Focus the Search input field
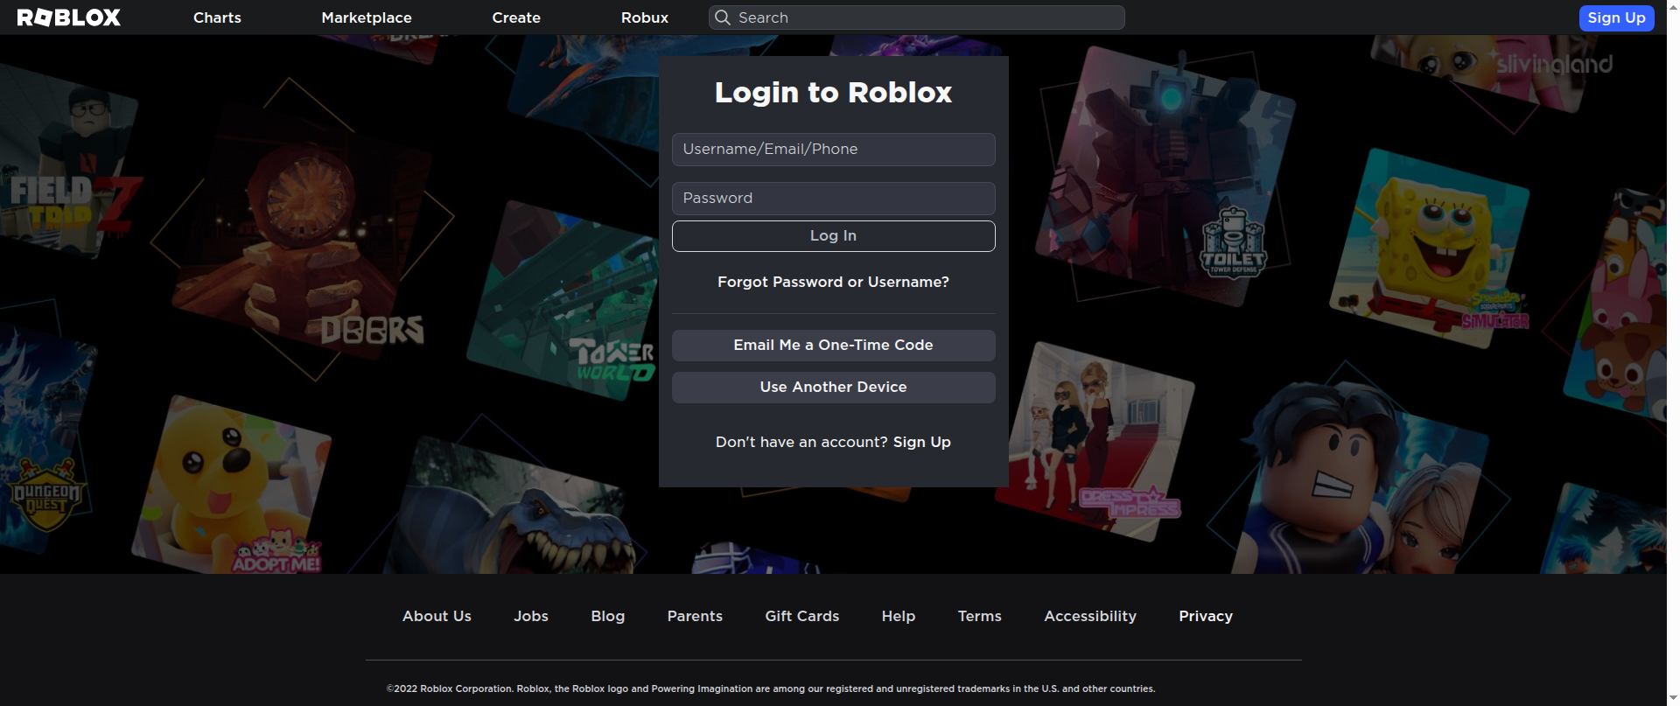The height and width of the screenshot is (706, 1680). tap(917, 17)
